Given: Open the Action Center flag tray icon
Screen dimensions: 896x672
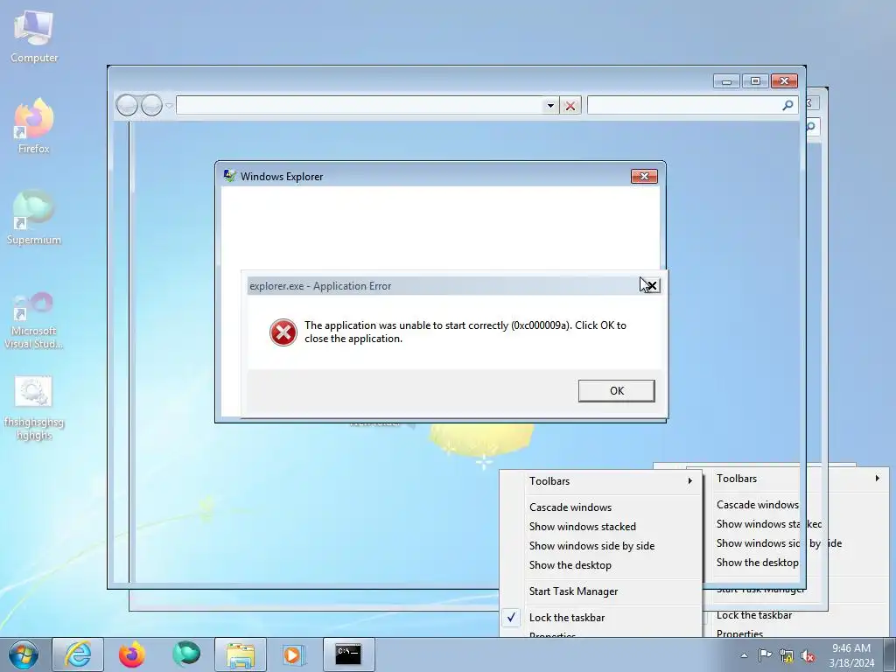Looking at the screenshot, I should pyautogui.click(x=765, y=654).
